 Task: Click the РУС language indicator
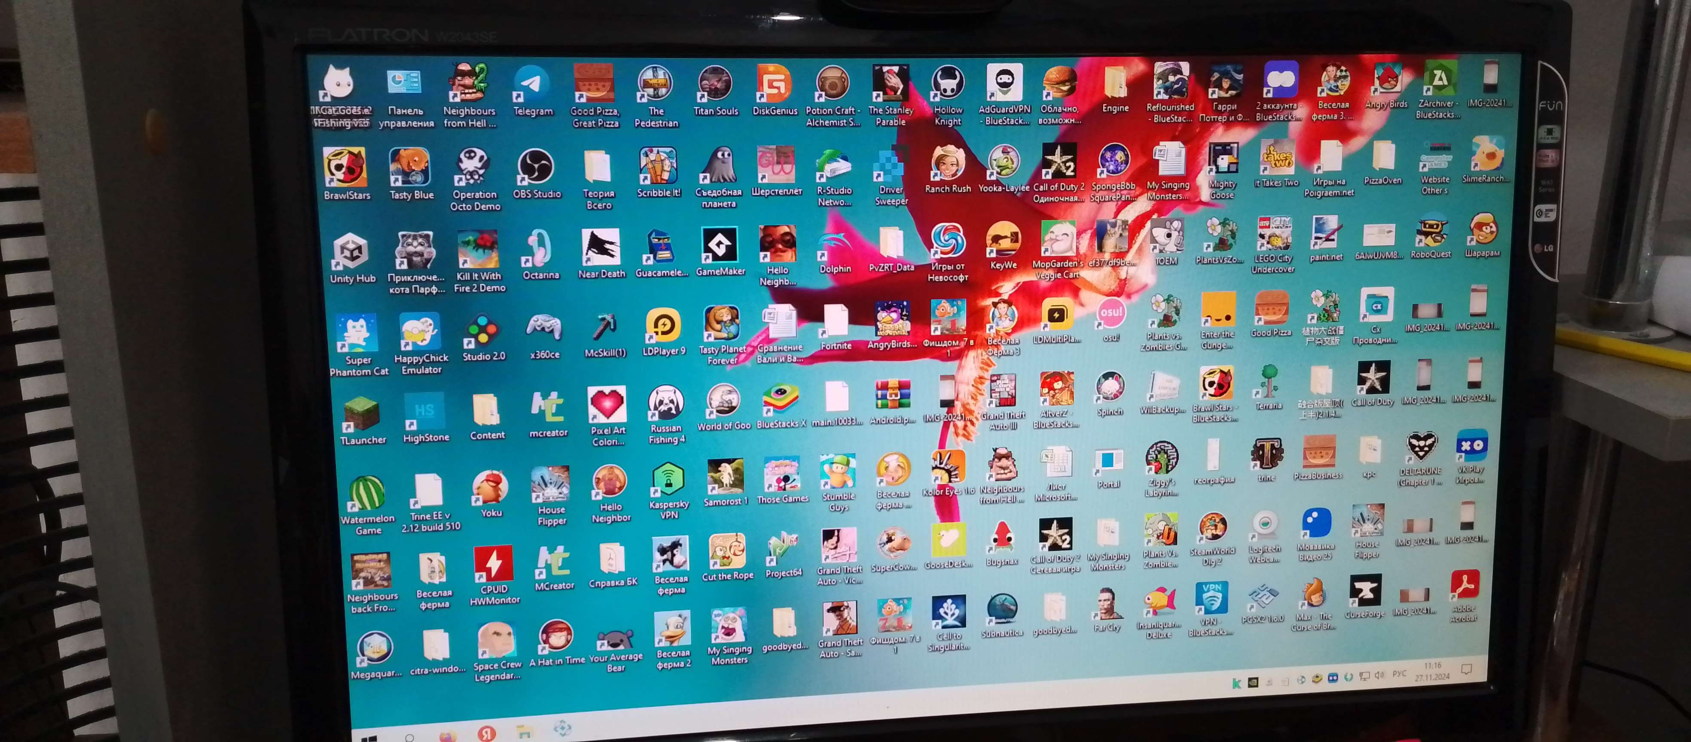(x=1400, y=674)
